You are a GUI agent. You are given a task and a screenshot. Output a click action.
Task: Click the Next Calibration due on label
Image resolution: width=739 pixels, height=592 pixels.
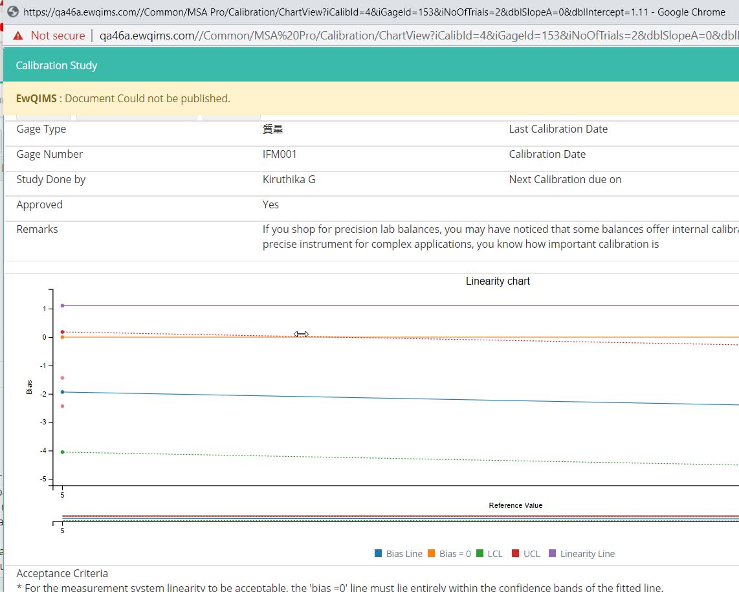(x=565, y=180)
